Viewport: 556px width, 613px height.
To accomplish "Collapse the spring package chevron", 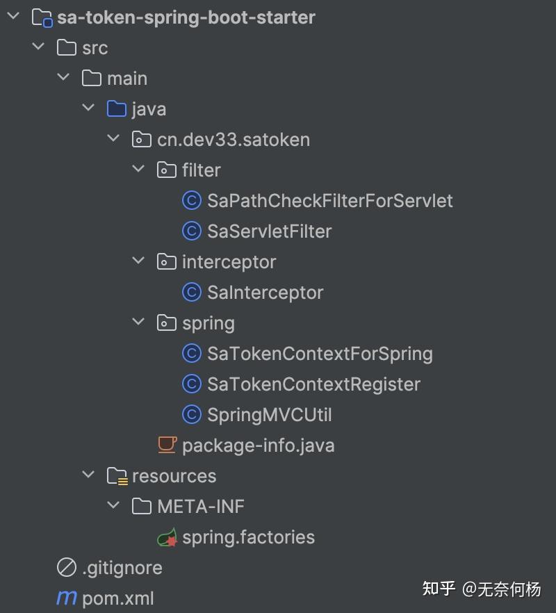I will click(x=138, y=322).
